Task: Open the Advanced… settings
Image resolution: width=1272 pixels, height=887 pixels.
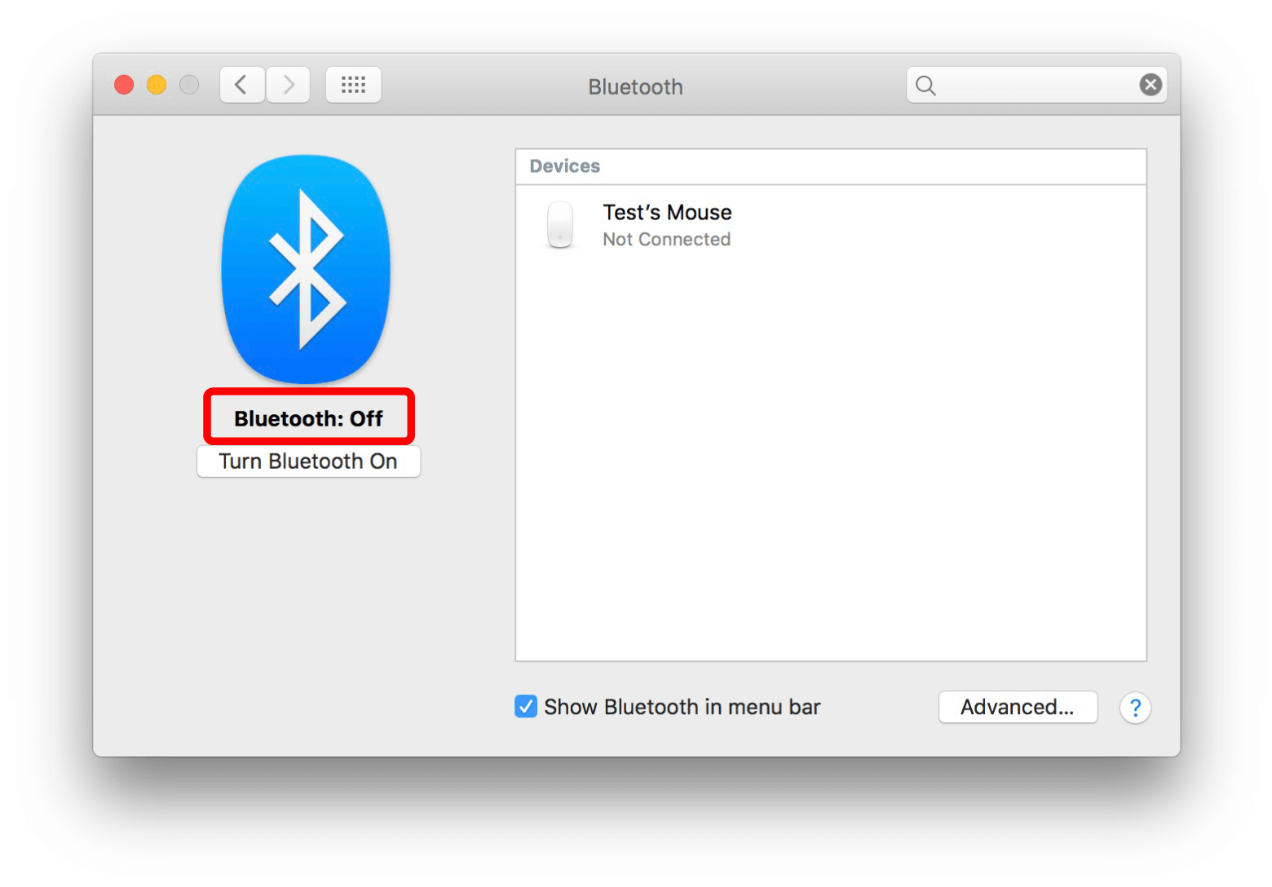Action: [1018, 707]
